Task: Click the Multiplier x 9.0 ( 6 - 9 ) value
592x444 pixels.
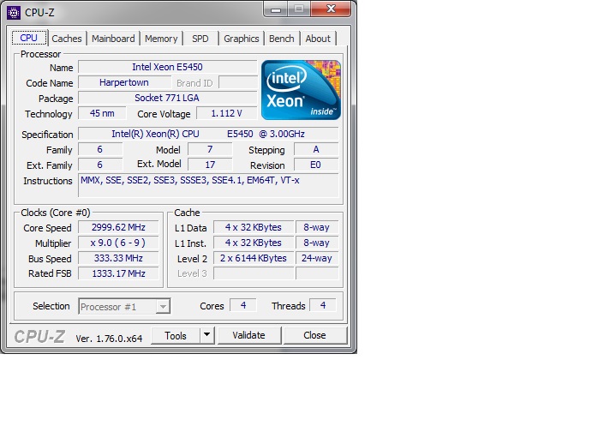Action: [x=118, y=243]
